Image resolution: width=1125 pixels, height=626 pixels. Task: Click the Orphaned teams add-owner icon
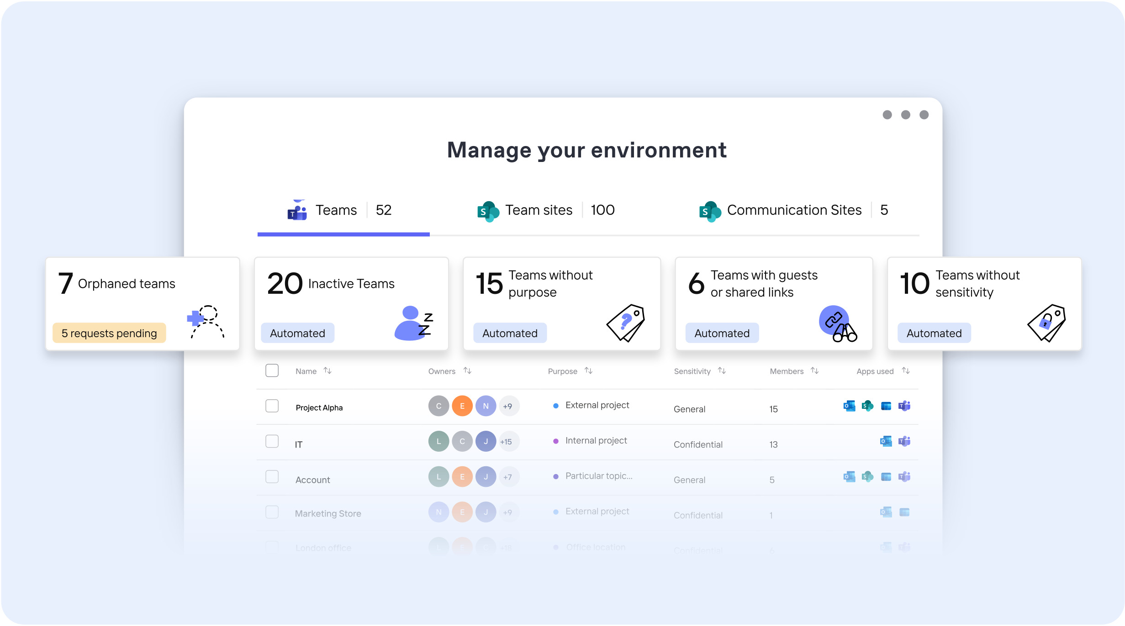[x=206, y=322]
